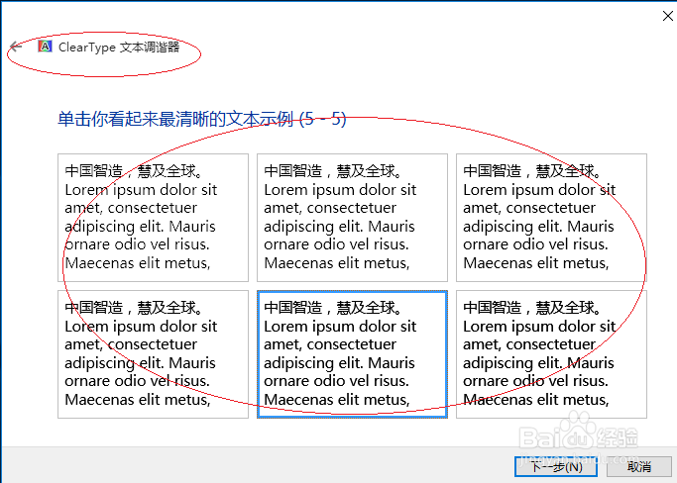Select the top-left text sample
Viewport: 677px width, 483px height.
pos(153,218)
